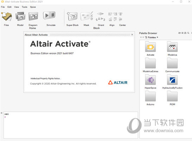The height and width of the screenshot is (141, 192).
Task: Click the Mask block icon
Action: (x=85, y=16)
